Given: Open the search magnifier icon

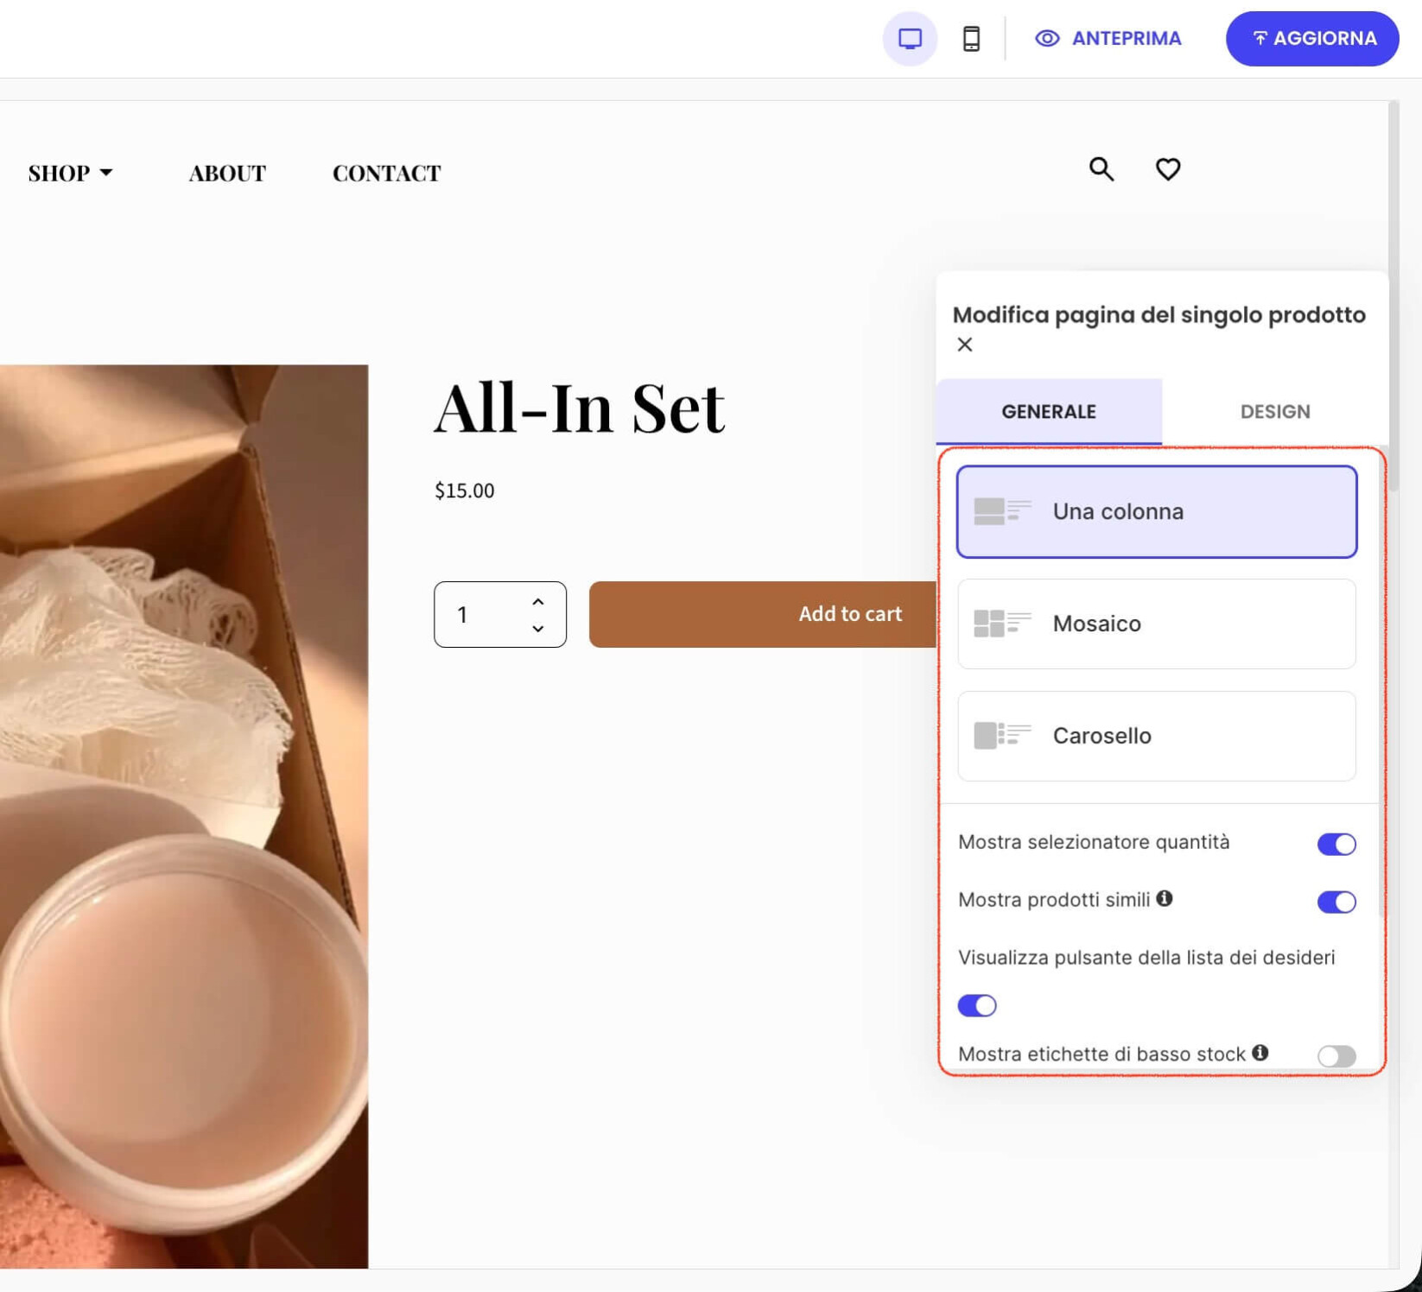Looking at the screenshot, I should [1101, 169].
